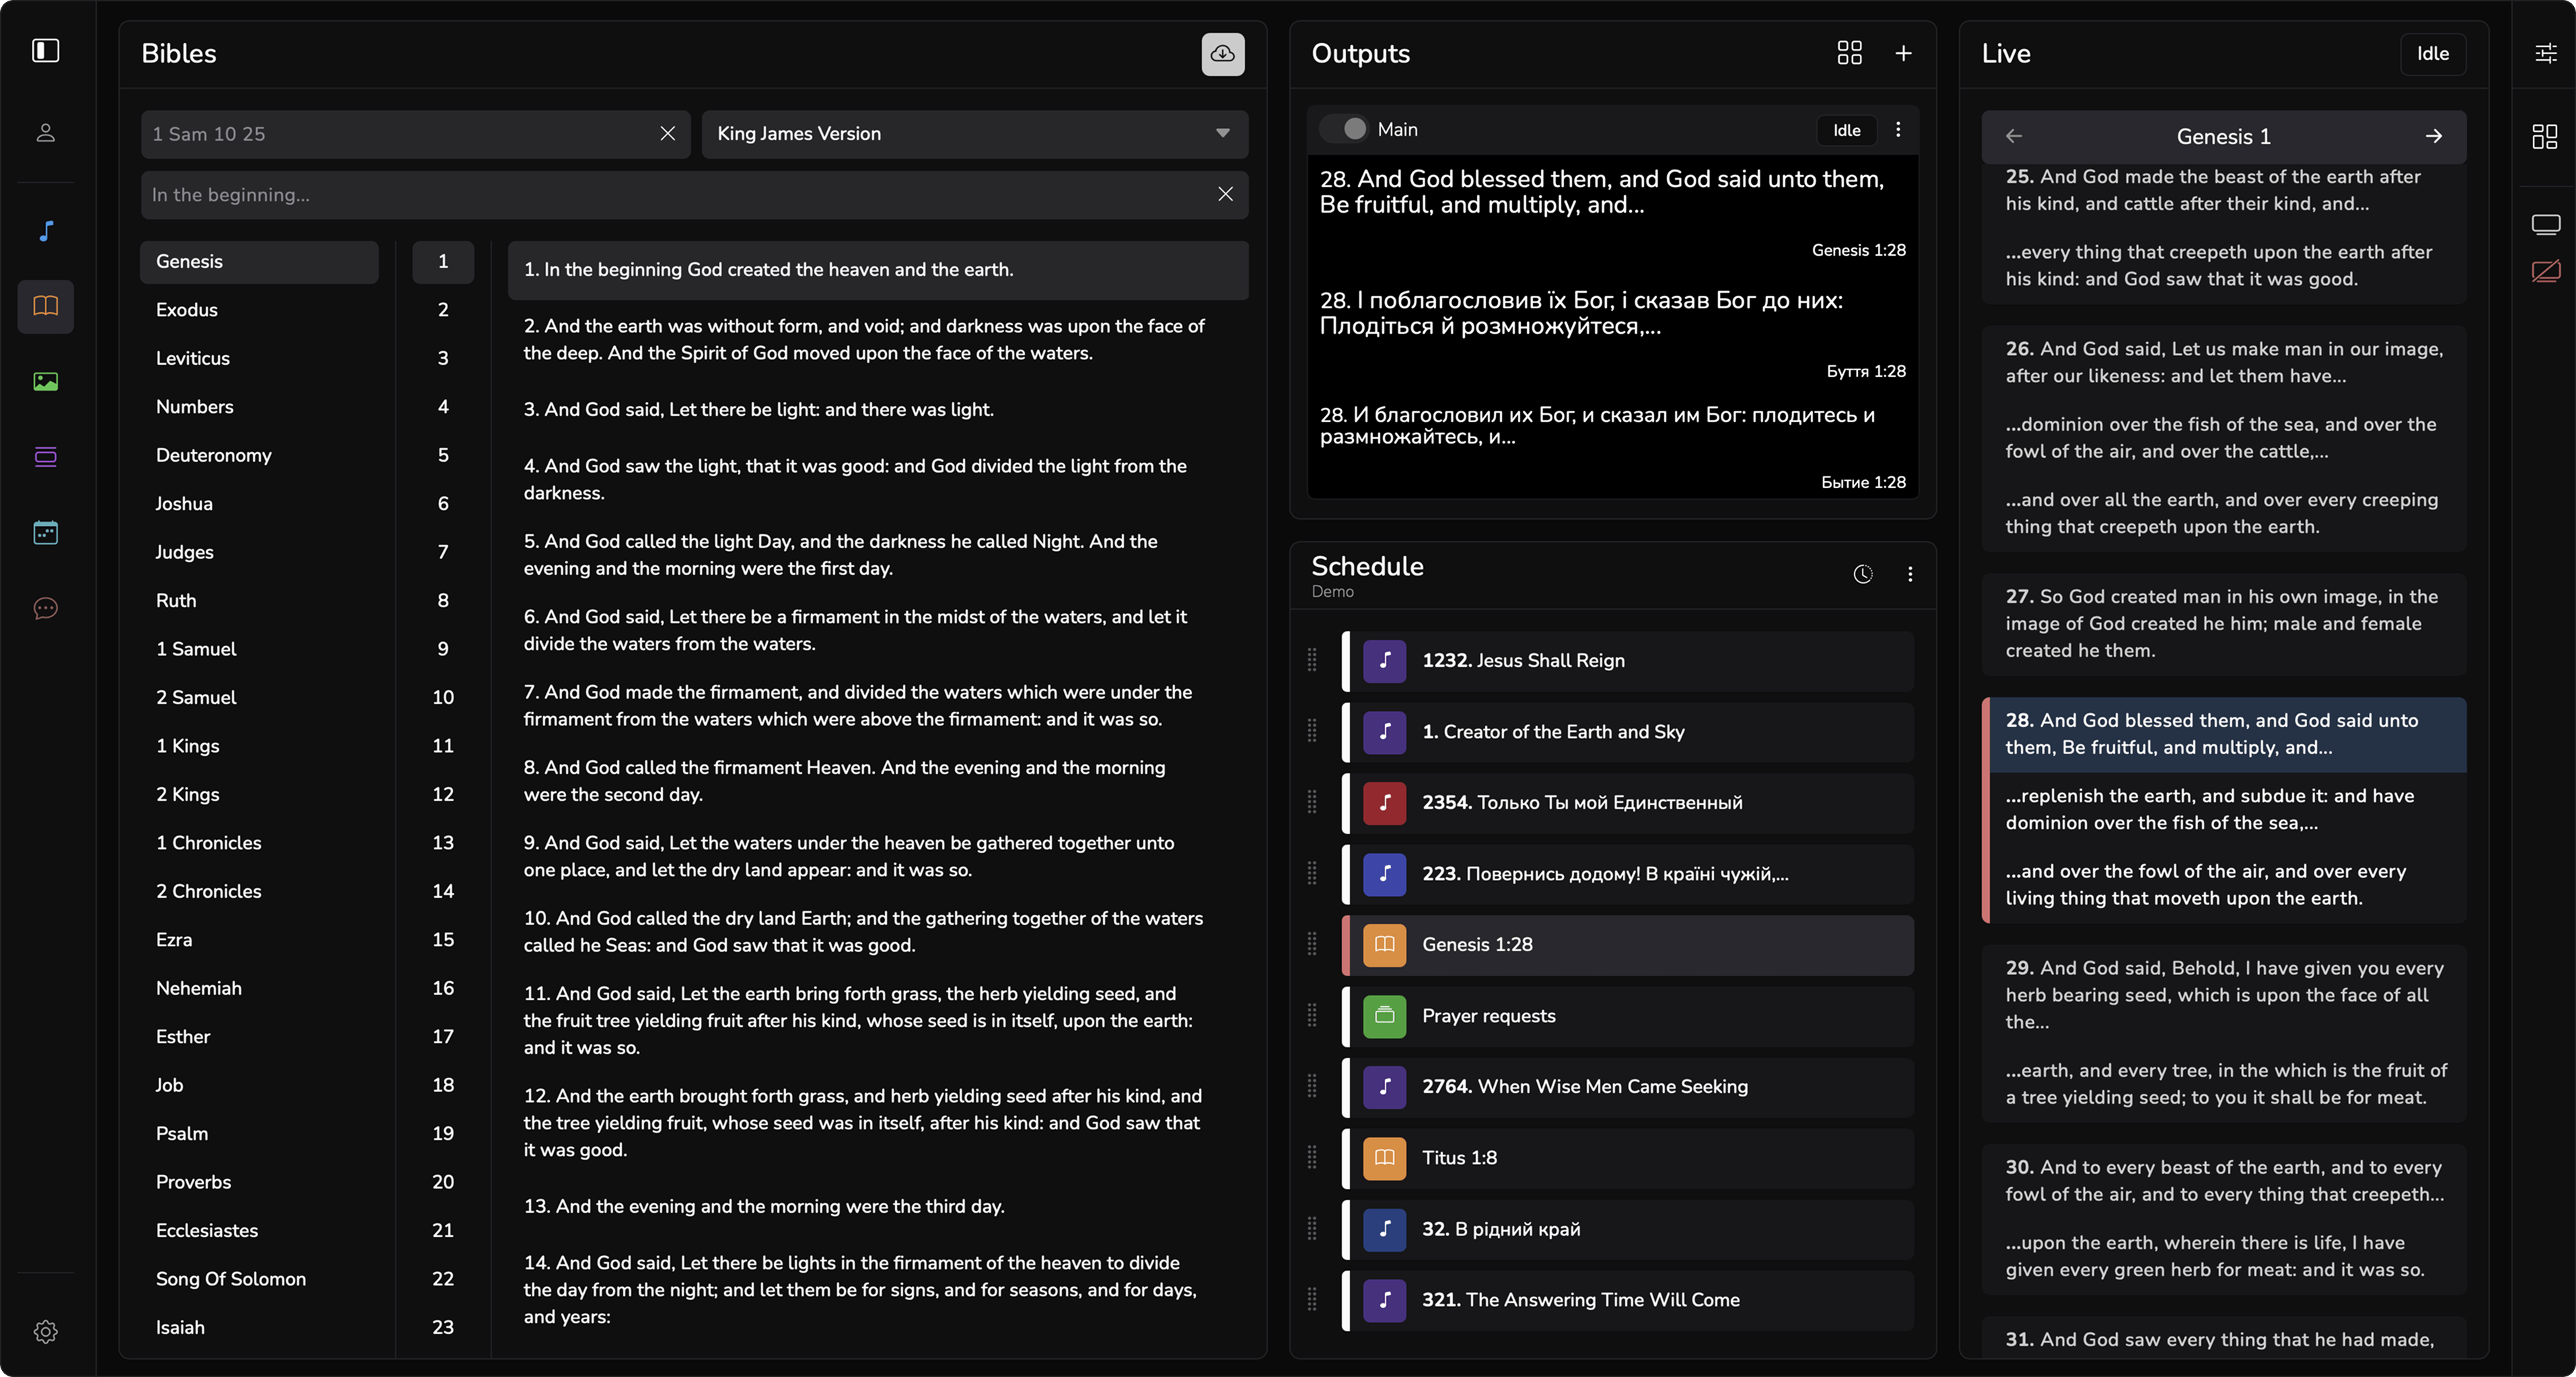Select the book Psalm

coord(259,1134)
